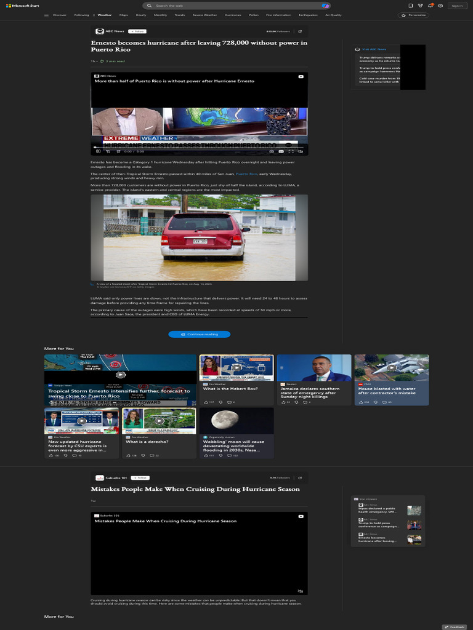Screen dimensions: 473x630
Task: Click the Personalize button
Action: coord(413,15)
